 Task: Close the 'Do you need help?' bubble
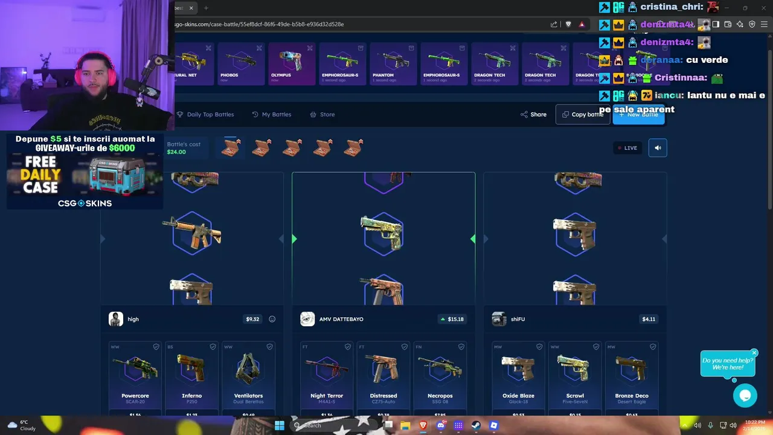pyautogui.click(x=754, y=353)
